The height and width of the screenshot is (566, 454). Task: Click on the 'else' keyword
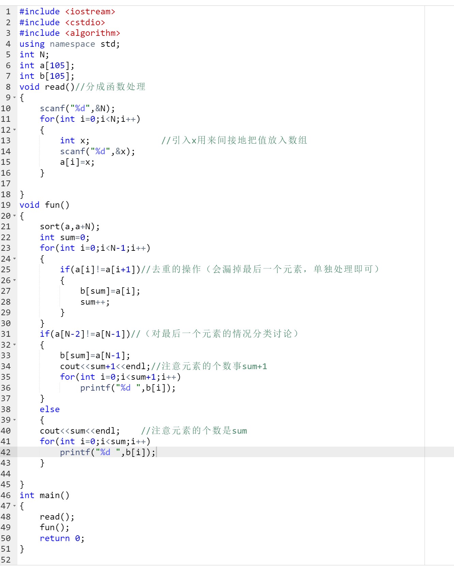click(x=50, y=409)
